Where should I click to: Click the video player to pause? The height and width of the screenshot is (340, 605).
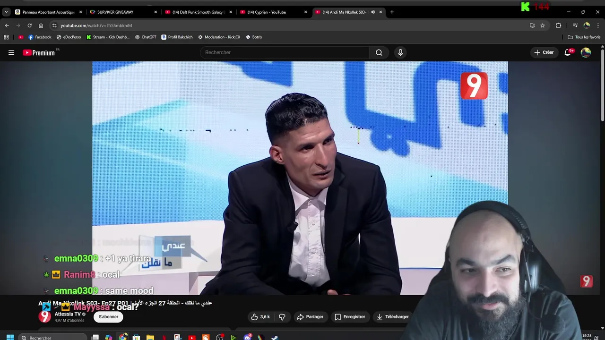(300, 178)
